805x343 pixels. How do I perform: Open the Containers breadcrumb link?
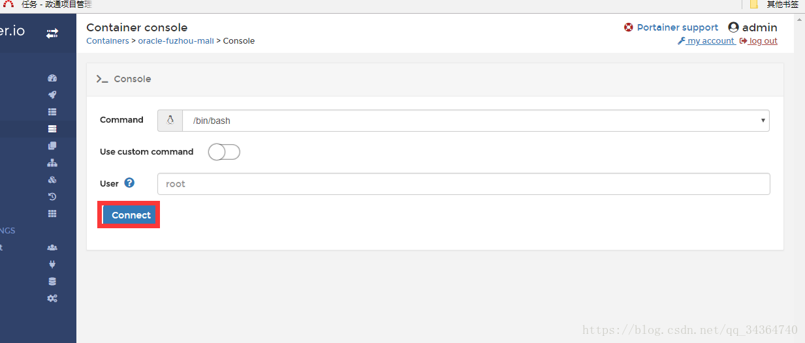click(x=108, y=41)
